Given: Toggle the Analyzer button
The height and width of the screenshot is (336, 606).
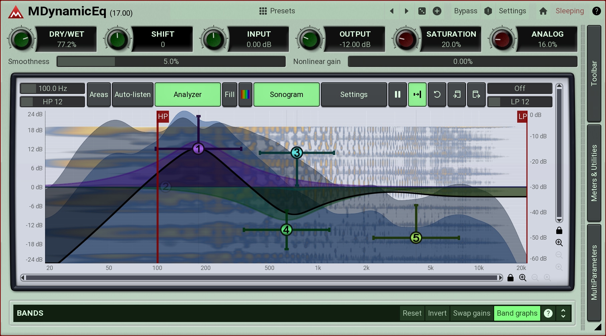Looking at the screenshot, I should click(x=188, y=95).
